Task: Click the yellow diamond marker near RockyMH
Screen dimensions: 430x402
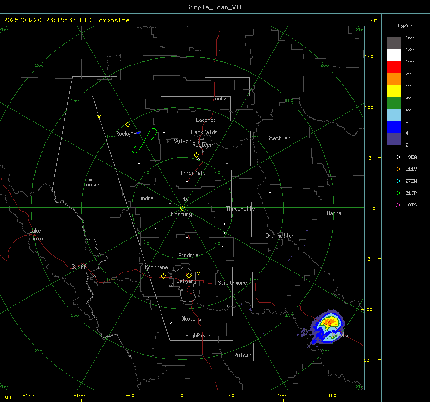Action: [128, 125]
